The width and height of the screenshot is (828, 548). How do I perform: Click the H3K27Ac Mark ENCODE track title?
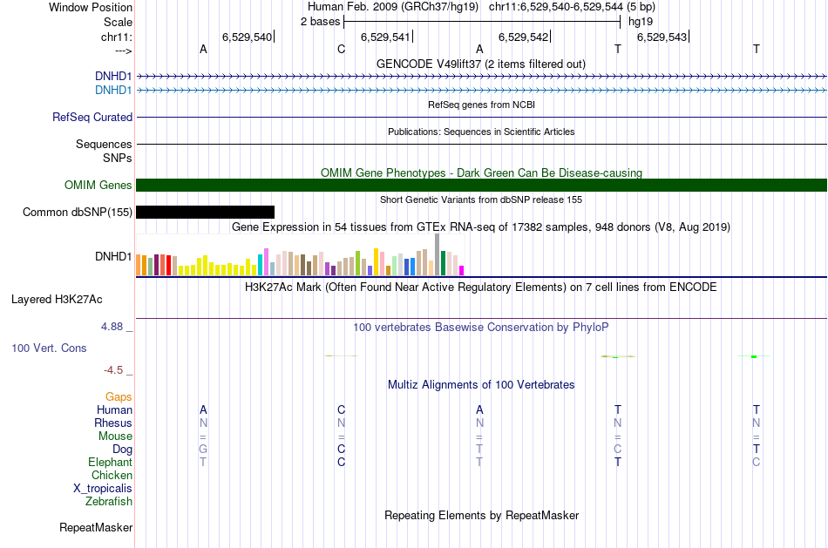tap(481, 288)
